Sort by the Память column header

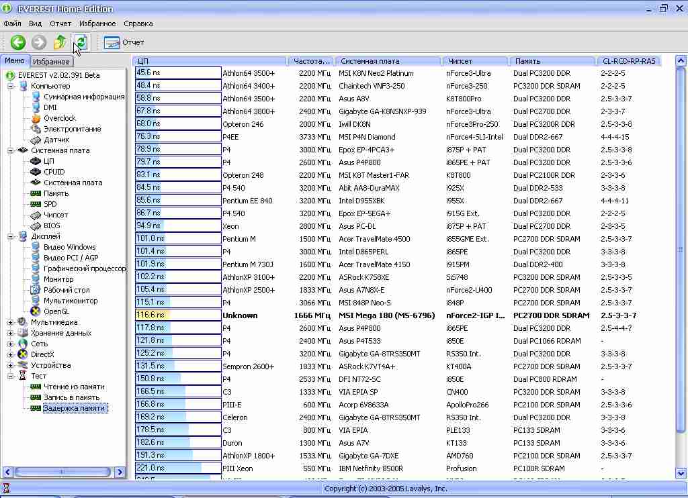coord(552,61)
